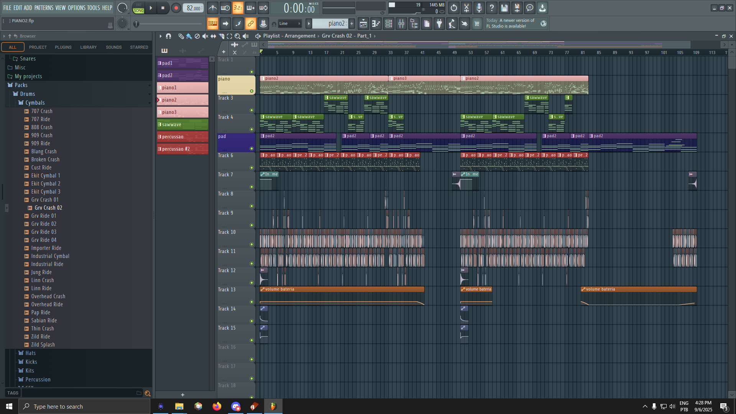The height and width of the screenshot is (414, 736).
Task: Click the save project disk icon
Action: coord(504,8)
